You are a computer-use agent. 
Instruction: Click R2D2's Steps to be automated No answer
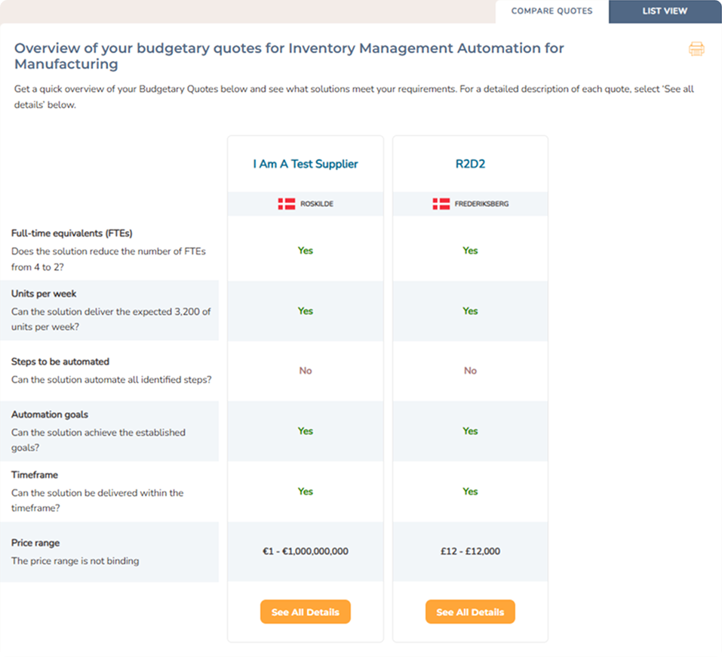pos(470,371)
